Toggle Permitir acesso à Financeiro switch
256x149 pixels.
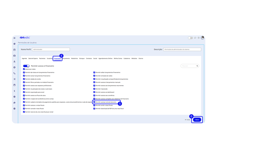point(26,66)
